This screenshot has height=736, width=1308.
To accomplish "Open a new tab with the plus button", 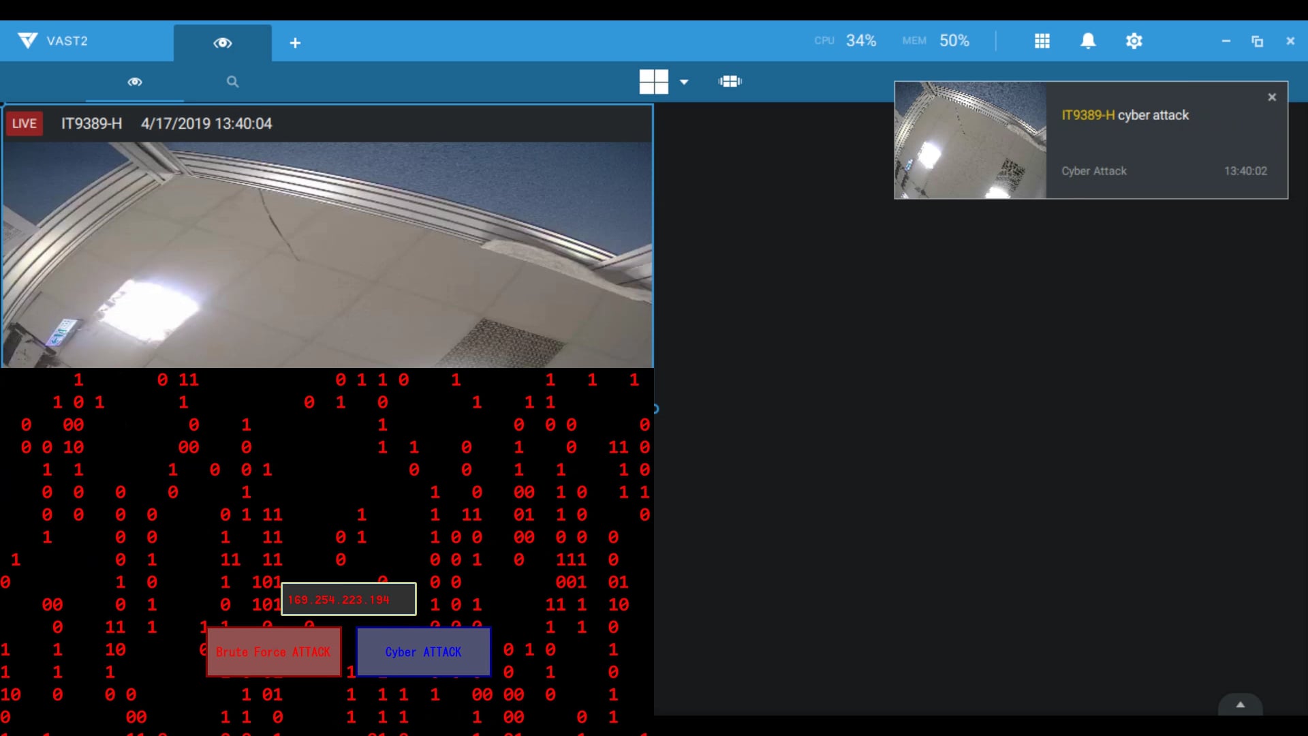I will 295,42.
